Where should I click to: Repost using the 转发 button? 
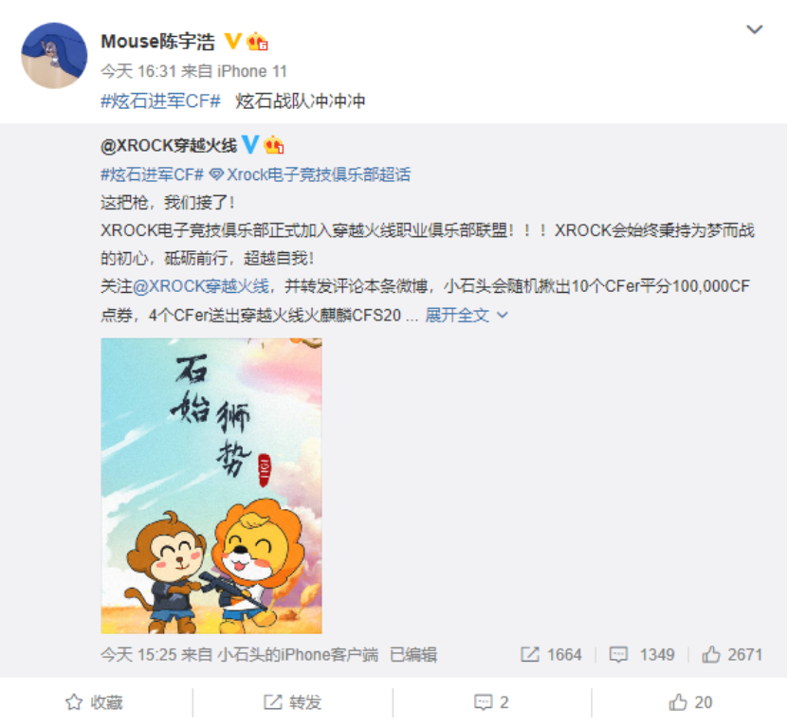coord(292,701)
